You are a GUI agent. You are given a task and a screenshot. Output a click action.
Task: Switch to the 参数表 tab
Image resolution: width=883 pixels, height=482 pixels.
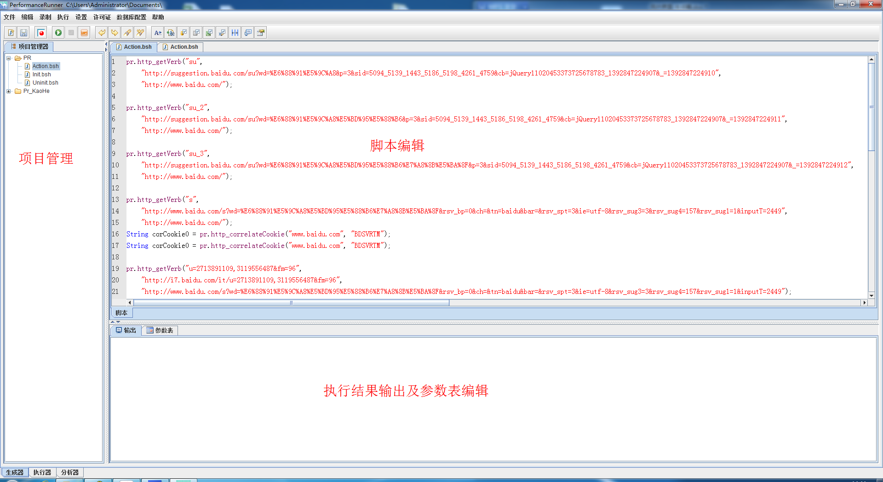[160, 330]
